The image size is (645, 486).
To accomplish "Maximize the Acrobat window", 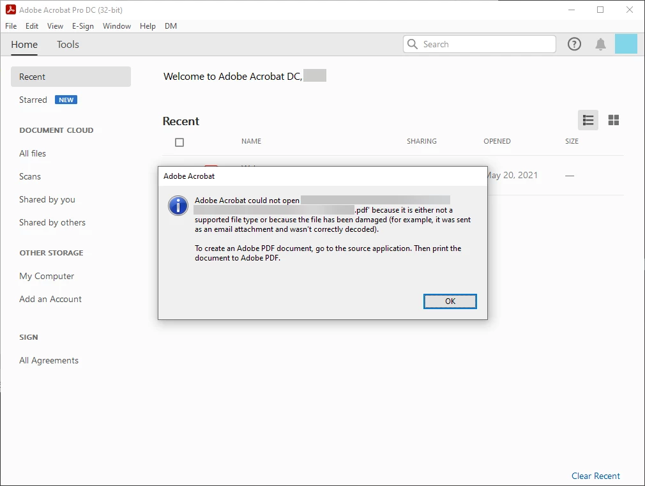I will (600, 10).
